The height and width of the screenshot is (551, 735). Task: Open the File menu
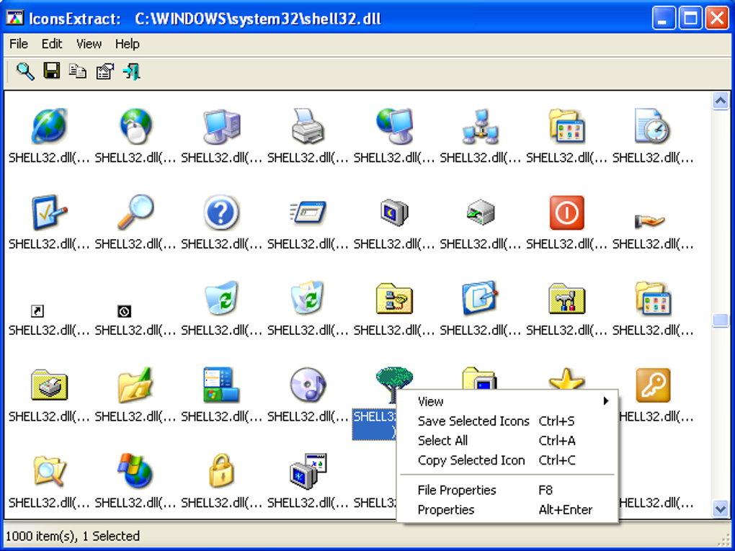[x=19, y=44]
